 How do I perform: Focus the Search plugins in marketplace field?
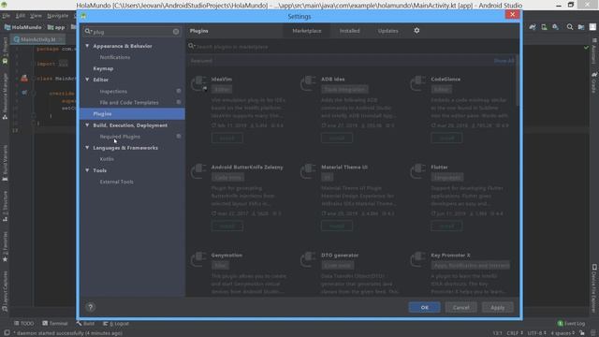point(352,47)
